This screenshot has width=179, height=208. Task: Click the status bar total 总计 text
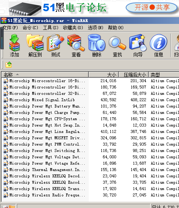click(165, 206)
